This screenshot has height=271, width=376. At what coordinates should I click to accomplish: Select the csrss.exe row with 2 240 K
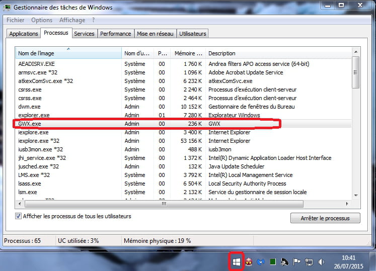coord(183,89)
